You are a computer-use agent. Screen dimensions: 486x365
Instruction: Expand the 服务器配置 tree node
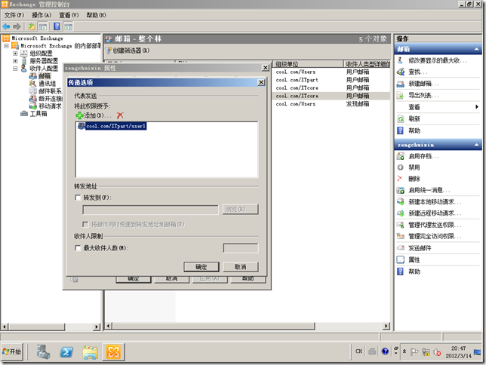click(x=15, y=60)
